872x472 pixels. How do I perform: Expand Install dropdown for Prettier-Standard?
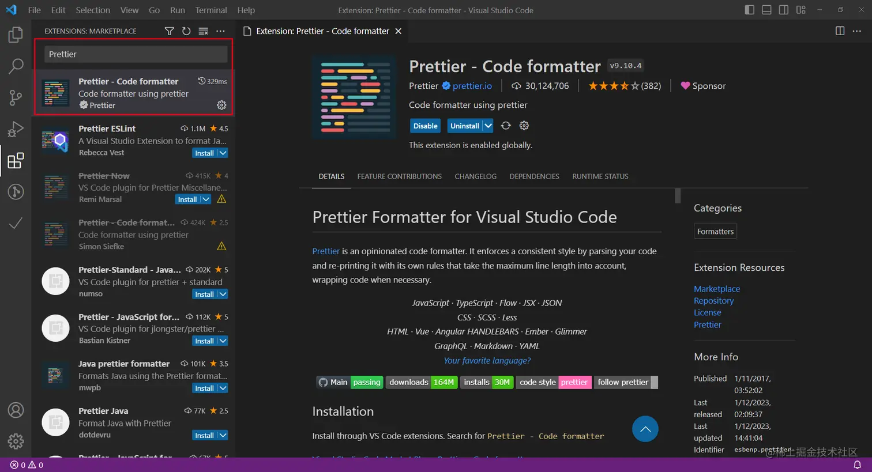click(x=223, y=294)
